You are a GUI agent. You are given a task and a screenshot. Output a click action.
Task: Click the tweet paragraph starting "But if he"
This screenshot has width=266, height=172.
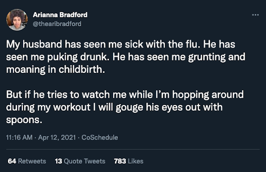[125, 107]
